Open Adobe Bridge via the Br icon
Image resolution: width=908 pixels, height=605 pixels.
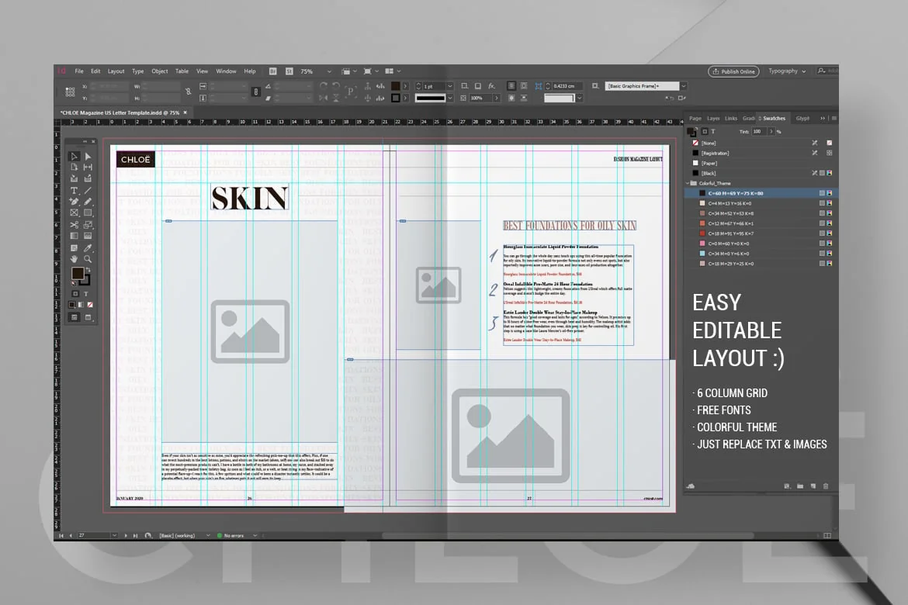[x=272, y=72]
